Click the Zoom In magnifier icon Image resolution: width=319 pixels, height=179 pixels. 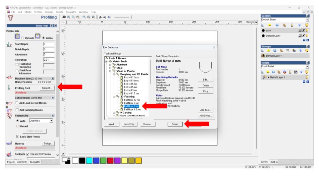coord(69,17)
